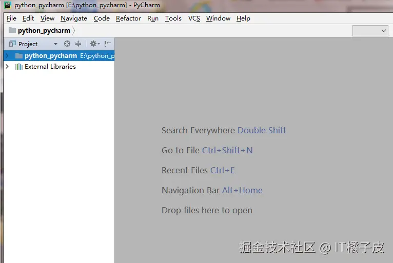The width and height of the screenshot is (393, 263).
Task: Click the python_pycharm folder icon in tree
Action: click(19, 55)
